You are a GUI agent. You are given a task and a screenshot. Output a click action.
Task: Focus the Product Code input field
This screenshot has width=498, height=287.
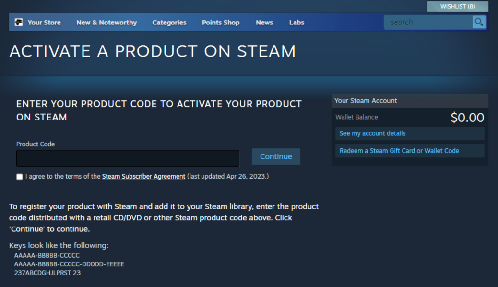[x=128, y=158]
